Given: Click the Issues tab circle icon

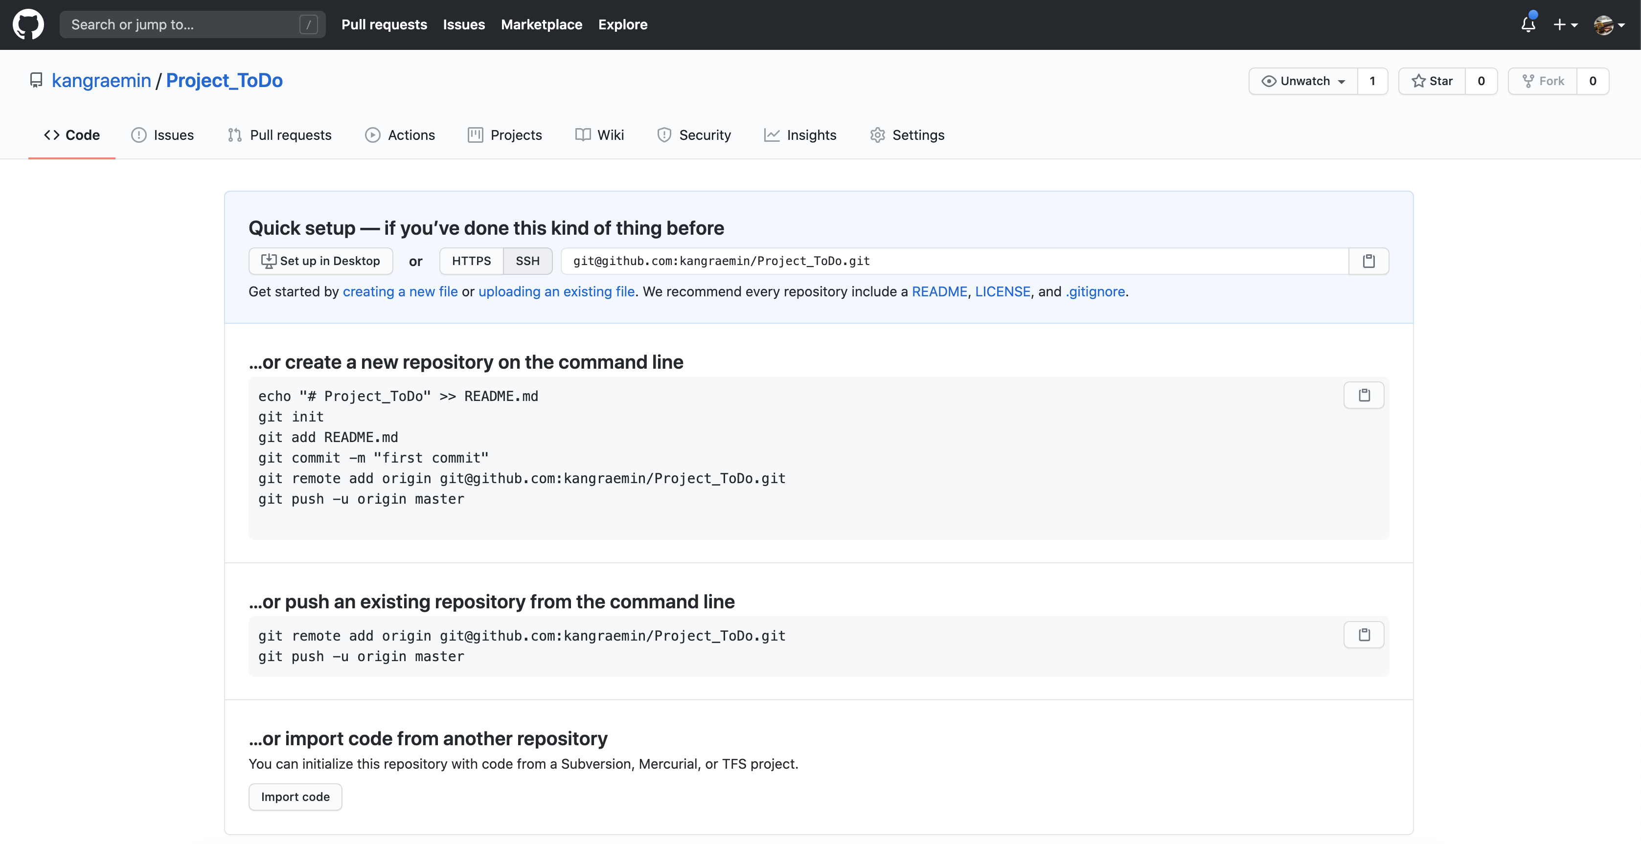Looking at the screenshot, I should [x=138, y=135].
